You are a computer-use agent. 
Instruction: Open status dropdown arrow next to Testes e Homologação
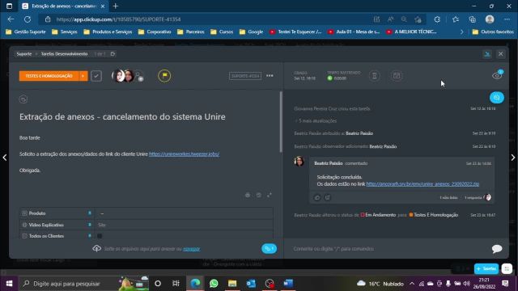coord(83,76)
